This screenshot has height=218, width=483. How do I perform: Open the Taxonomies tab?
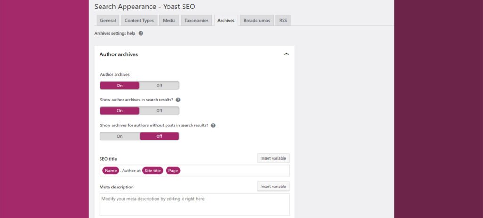197,21
